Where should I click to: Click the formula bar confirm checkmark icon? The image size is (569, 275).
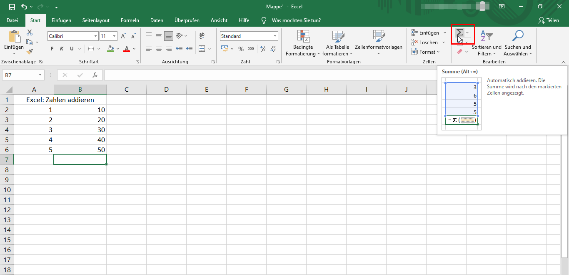click(x=80, y=75)
